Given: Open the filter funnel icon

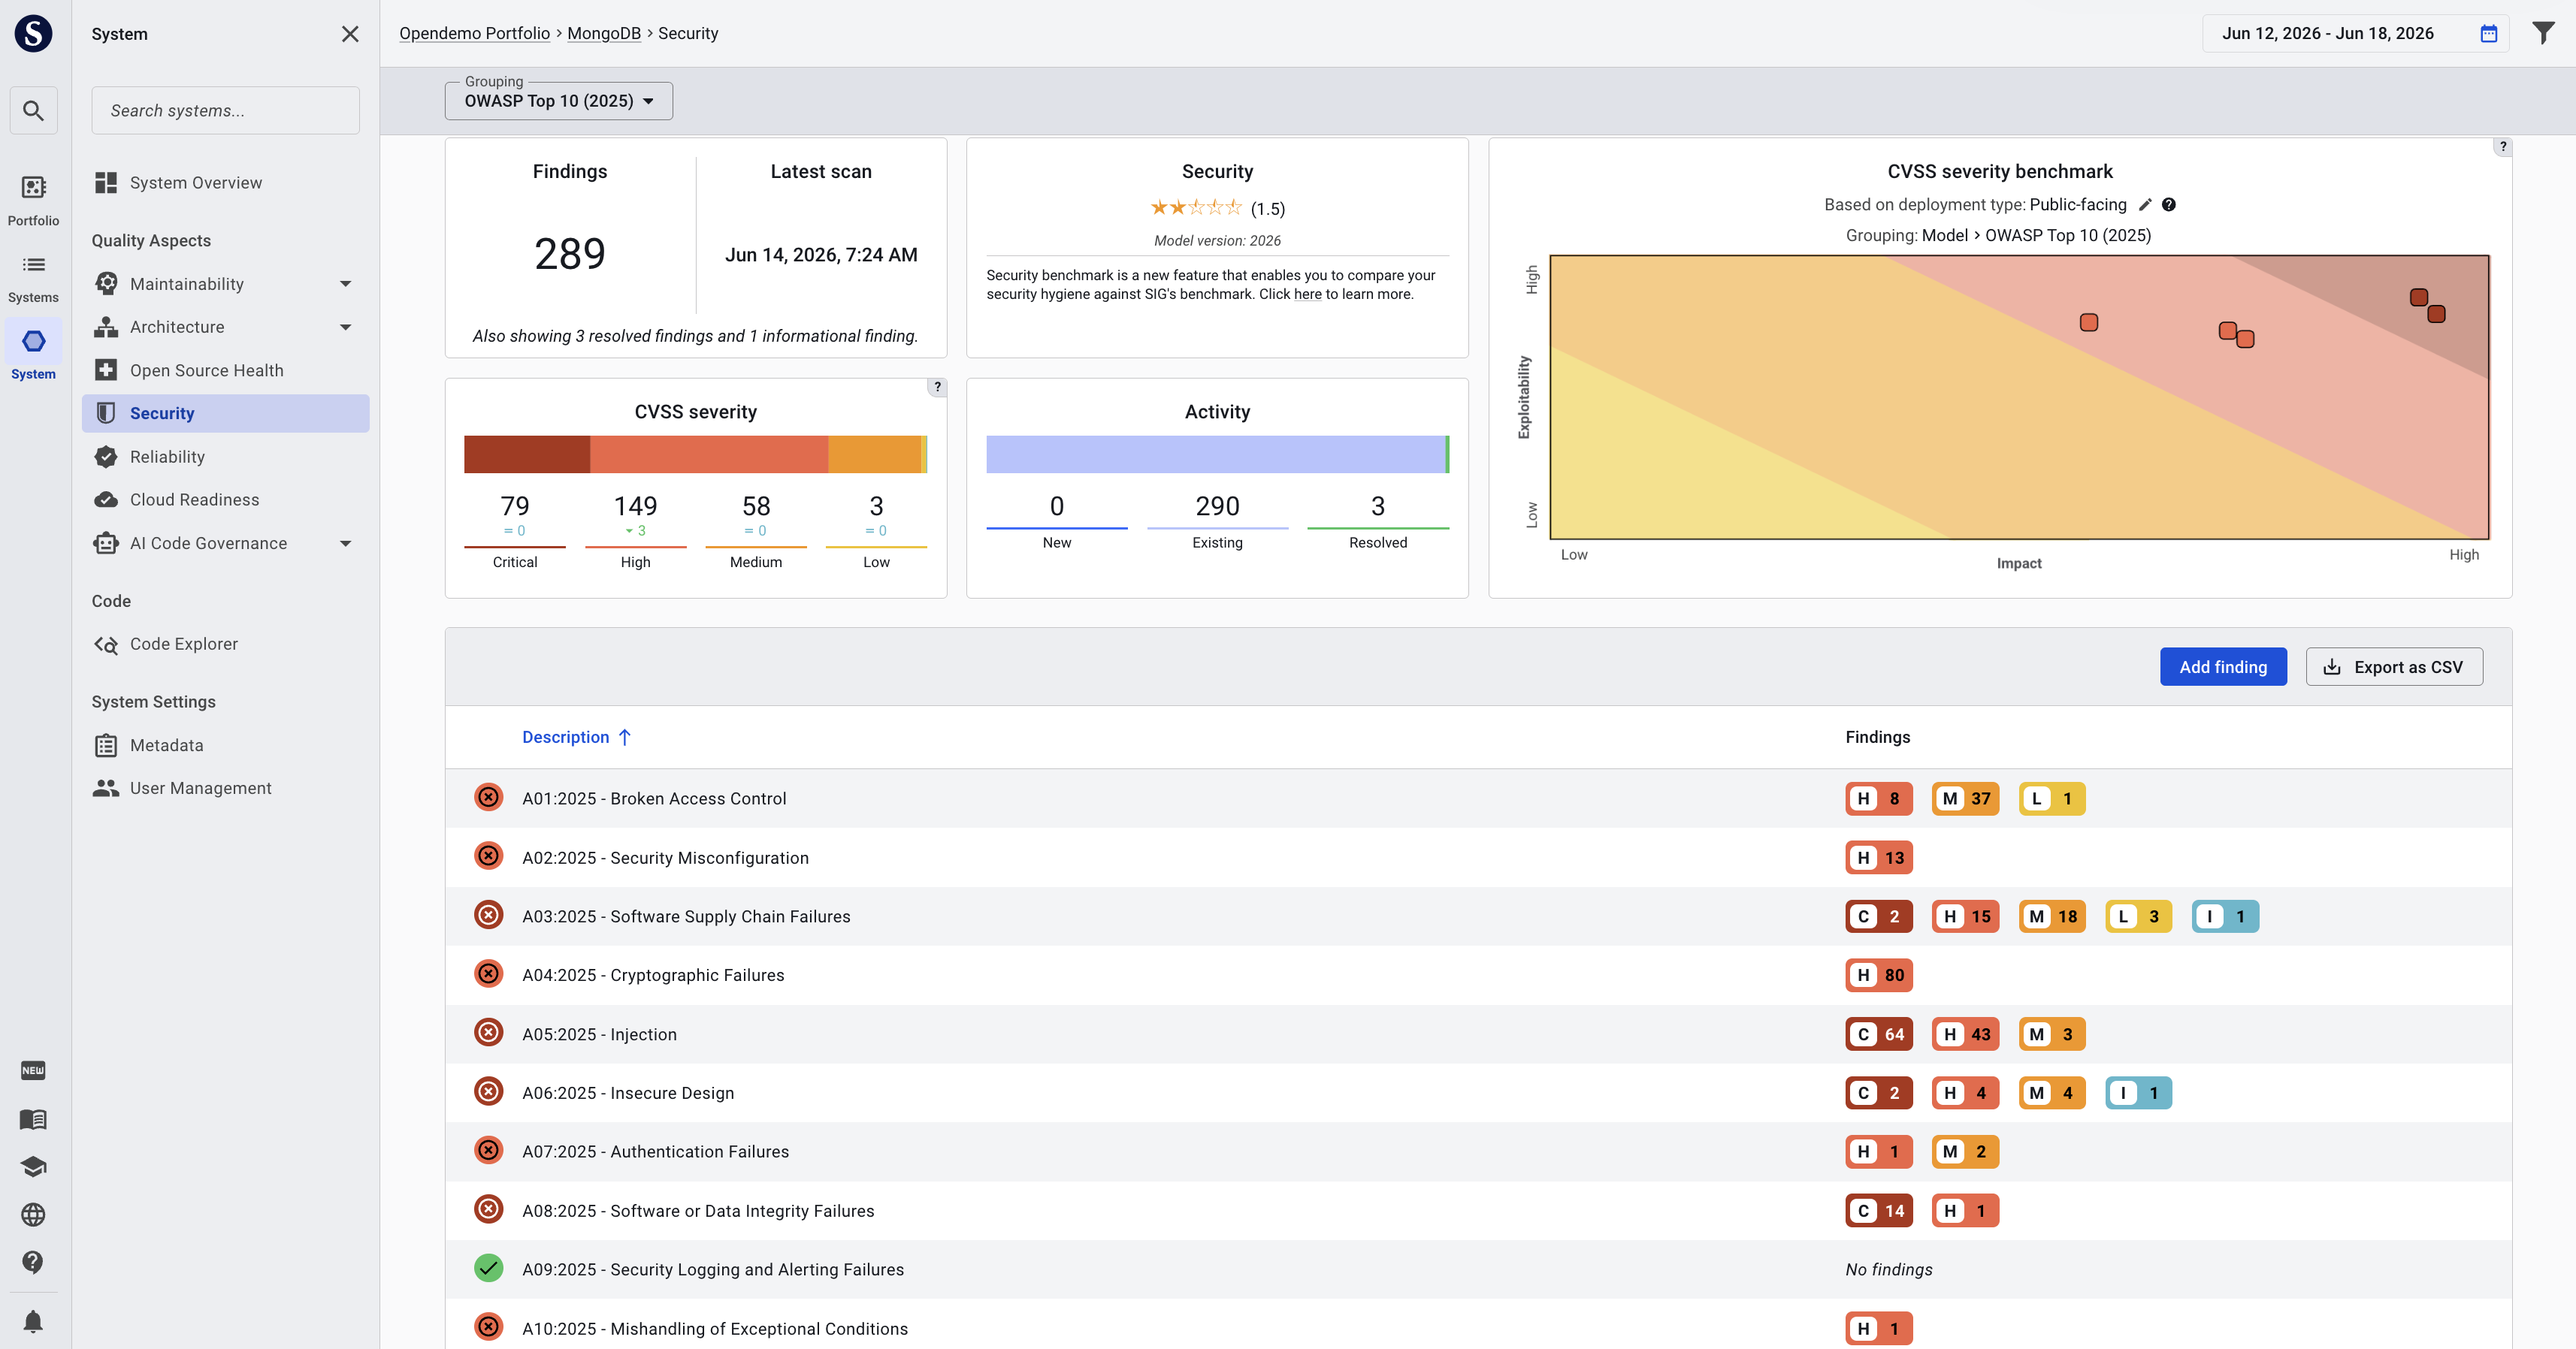Looking at the screenshot, I should (2543, 33).
